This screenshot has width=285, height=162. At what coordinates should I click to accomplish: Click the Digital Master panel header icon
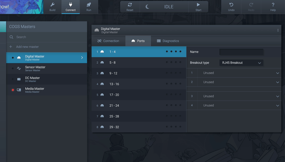tap(97, 30)
